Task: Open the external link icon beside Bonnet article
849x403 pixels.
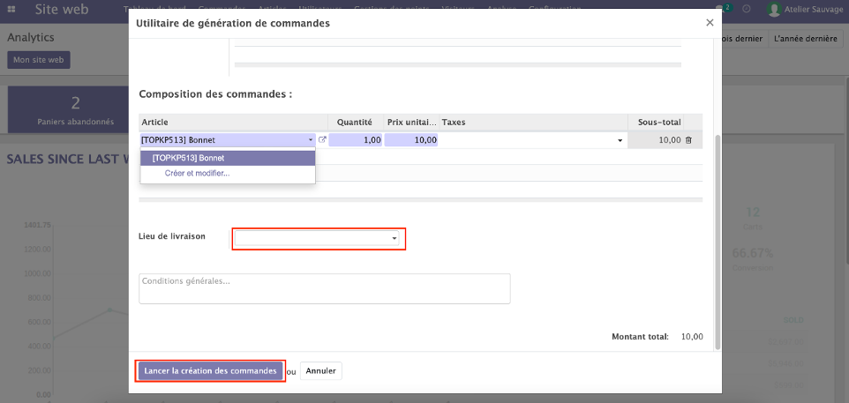Action: (x=322, y=139)
